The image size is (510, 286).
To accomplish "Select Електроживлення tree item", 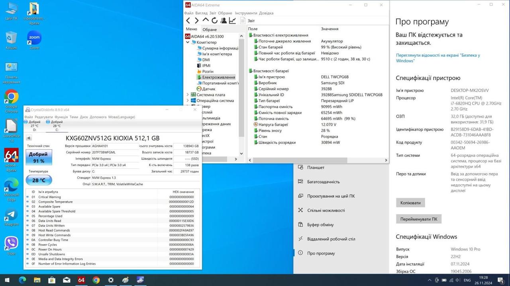I will click(216, 77).
